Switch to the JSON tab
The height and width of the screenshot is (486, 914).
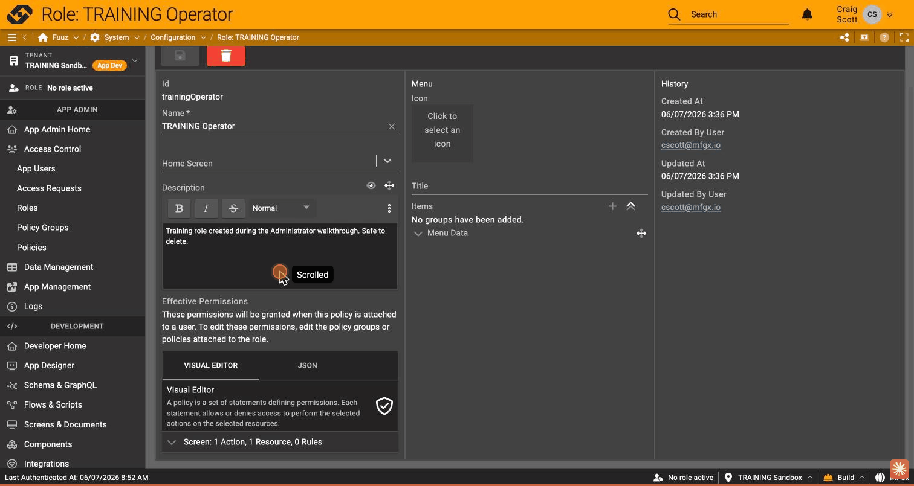pyautogui.click(x=307, y=366)
